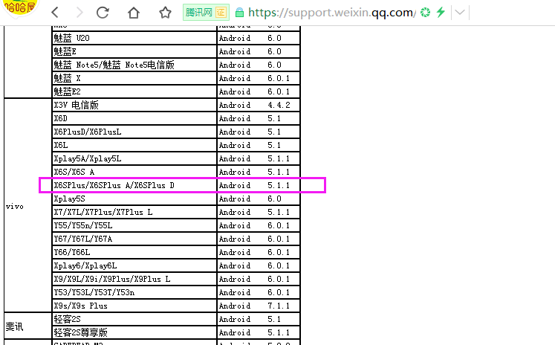Click the 4.4.2 version in X3V row

279,105
